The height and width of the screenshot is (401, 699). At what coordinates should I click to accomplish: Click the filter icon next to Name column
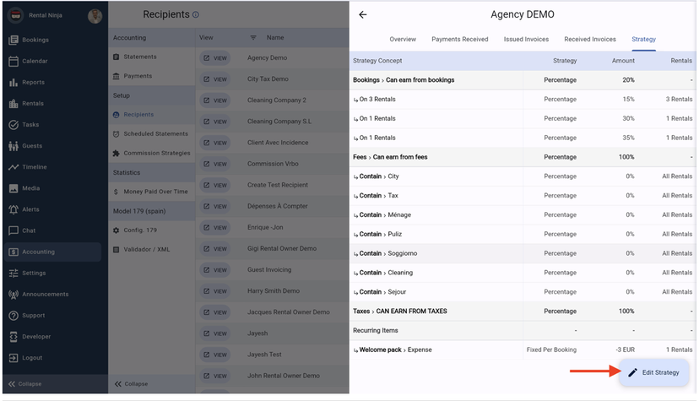pos(252,38)
